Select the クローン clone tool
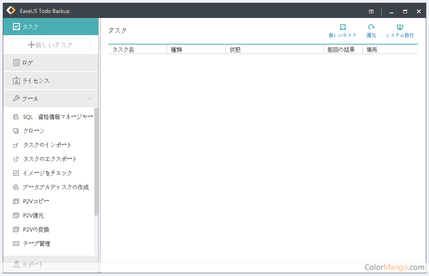This screenshot has width=429, height=276. pos(33,131)
